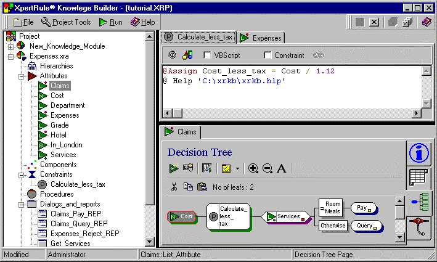Open dropdown arrow beside yellow checkmark icon
Screen dimensions: 437x262
pos(239,169)
